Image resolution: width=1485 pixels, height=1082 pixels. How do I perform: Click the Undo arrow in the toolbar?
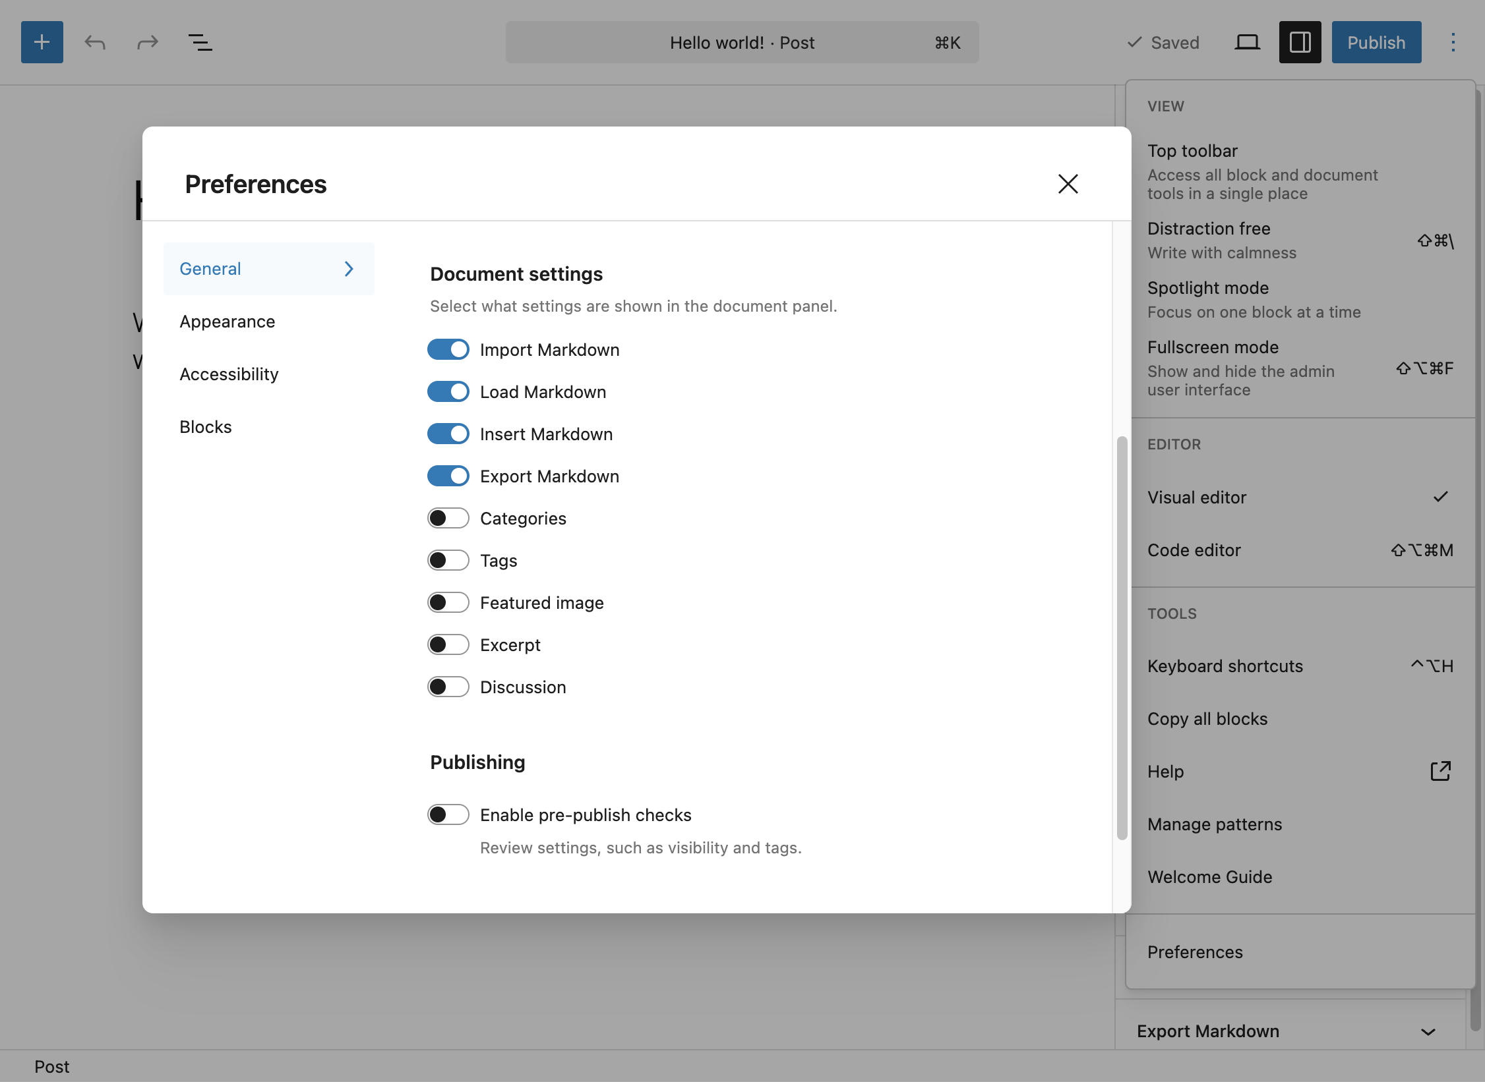(94, 42)
